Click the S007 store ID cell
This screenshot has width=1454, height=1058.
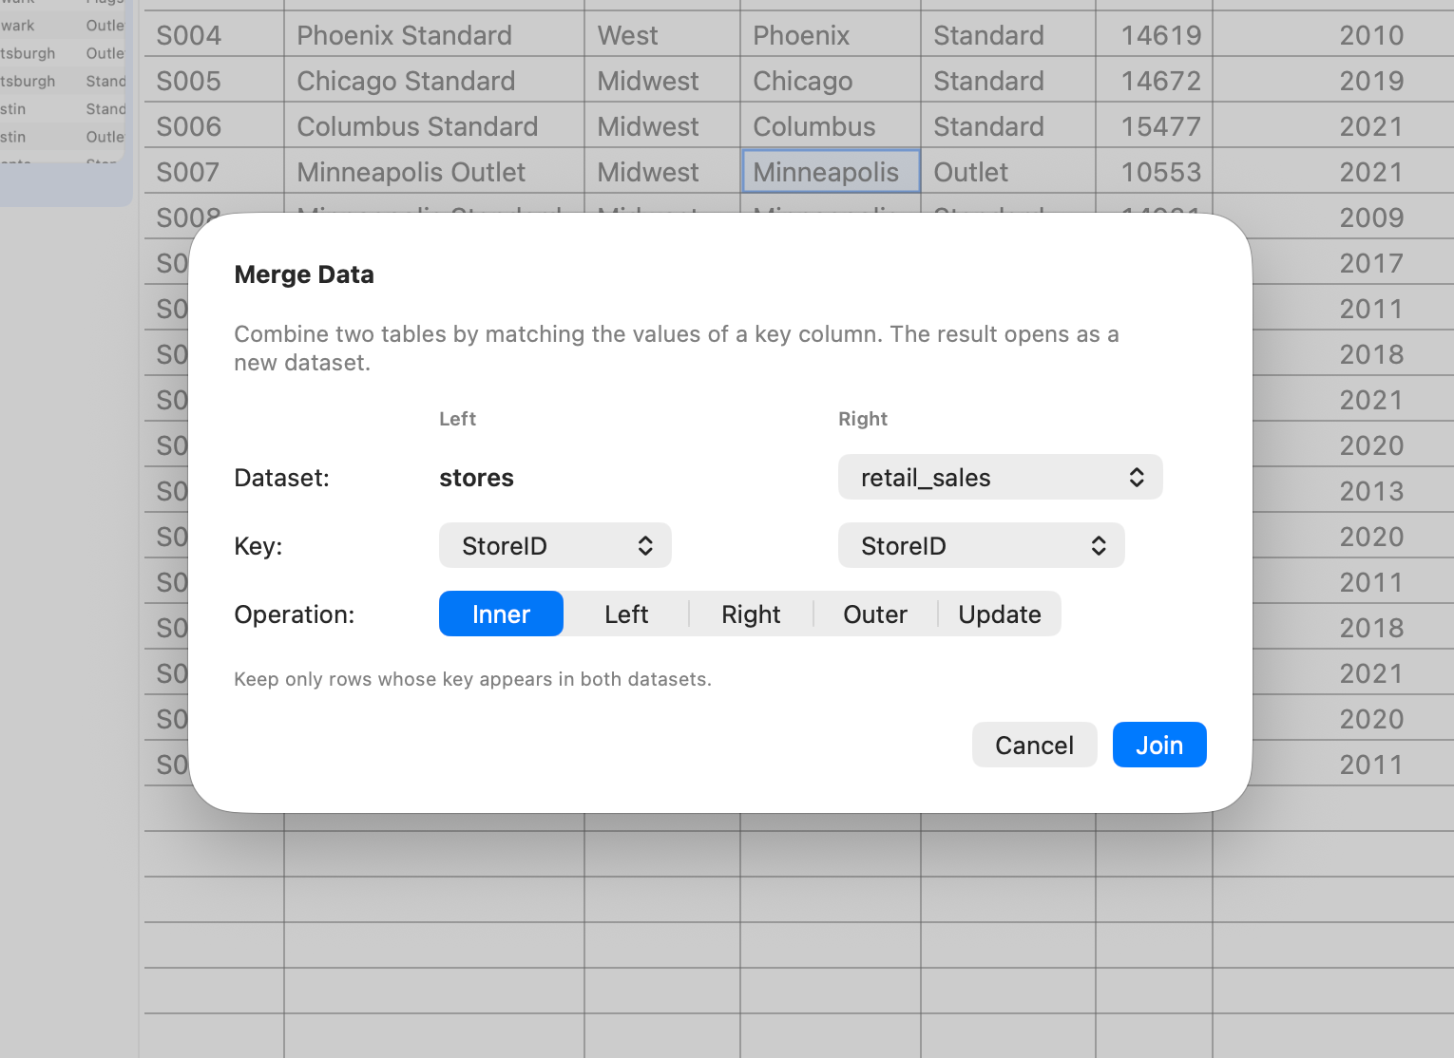point(214,172)
